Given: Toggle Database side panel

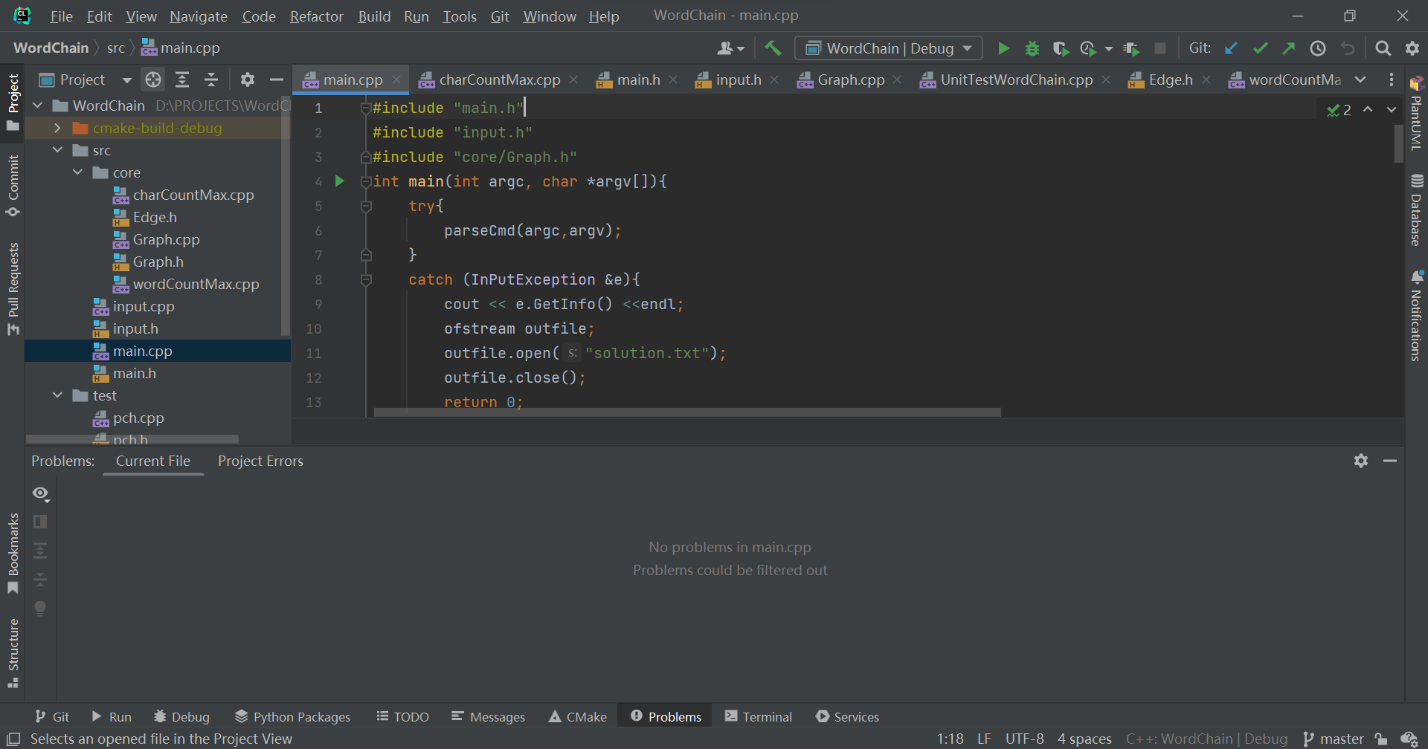Looking at the screenshot, I should (x=1416, y=210).
